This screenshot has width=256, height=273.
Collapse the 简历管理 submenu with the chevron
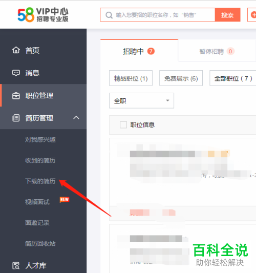click(x=76, y=118)
